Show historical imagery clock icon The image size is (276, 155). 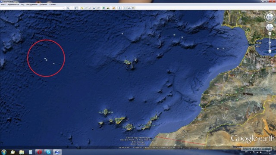click(104, 8)
